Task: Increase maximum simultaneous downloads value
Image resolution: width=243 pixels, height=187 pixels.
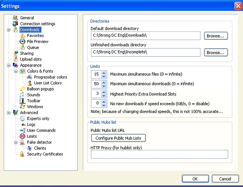Action: (x=104, y=82)
